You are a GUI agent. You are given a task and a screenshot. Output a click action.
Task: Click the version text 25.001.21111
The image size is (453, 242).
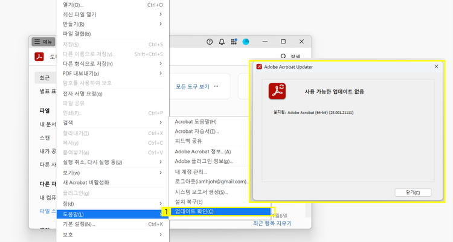click(341, 113)
